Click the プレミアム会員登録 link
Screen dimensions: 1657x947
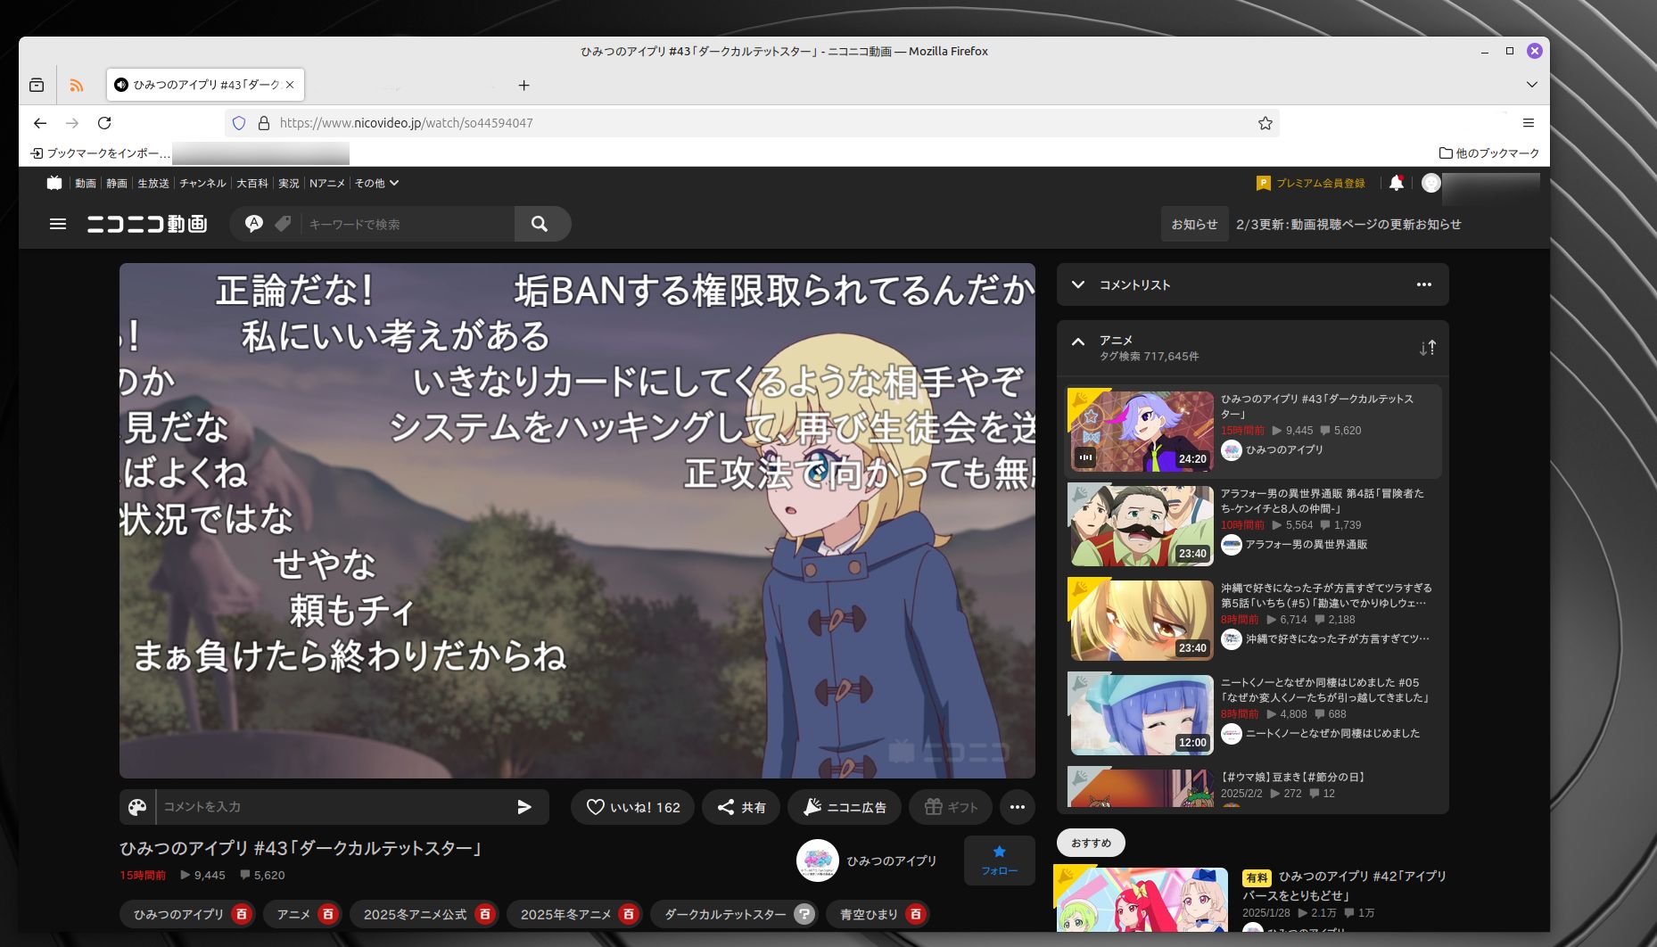[1311, 183]
